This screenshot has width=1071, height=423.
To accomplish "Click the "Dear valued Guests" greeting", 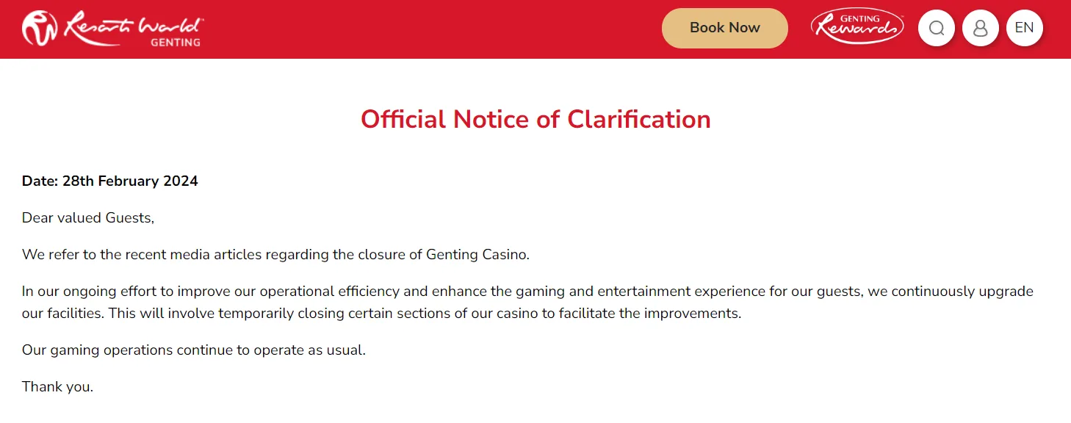I will click(88, 217).
